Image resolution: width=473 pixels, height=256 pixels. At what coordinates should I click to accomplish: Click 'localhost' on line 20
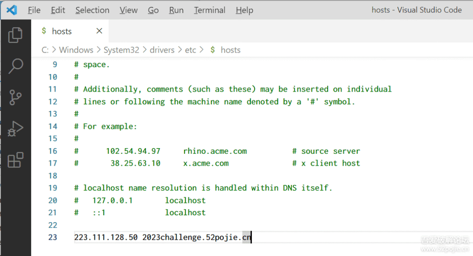coord(185,200)
